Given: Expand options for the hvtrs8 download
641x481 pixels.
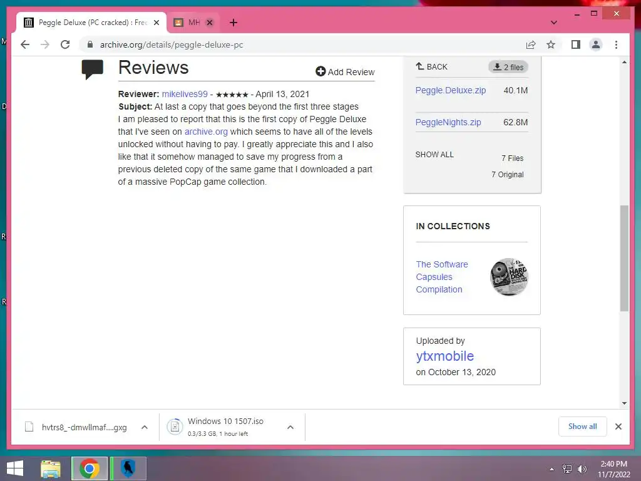Looking at the screenshot, I should 145,427.
